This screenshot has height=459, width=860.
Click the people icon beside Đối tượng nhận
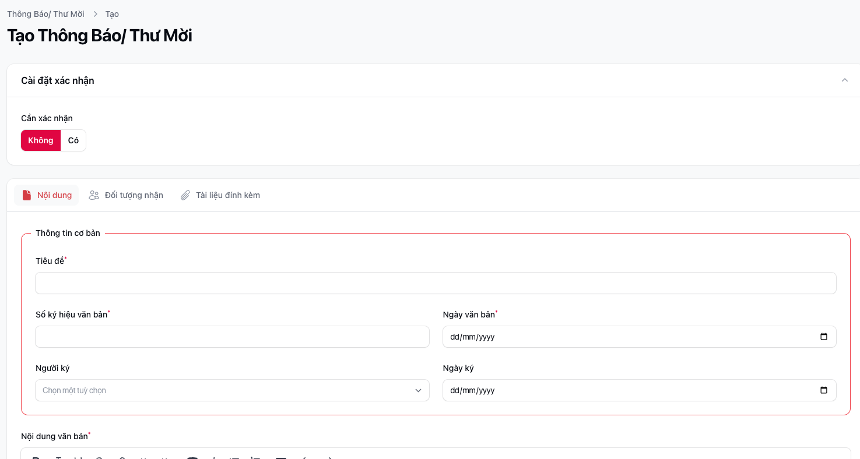click(x=94, y=195)
